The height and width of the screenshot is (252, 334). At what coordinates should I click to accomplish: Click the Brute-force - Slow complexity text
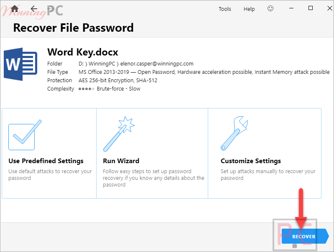[118, 89]
